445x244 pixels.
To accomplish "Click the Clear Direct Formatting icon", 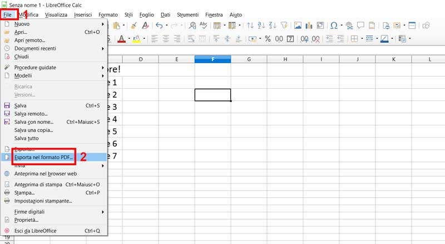I will coord(145,26).
